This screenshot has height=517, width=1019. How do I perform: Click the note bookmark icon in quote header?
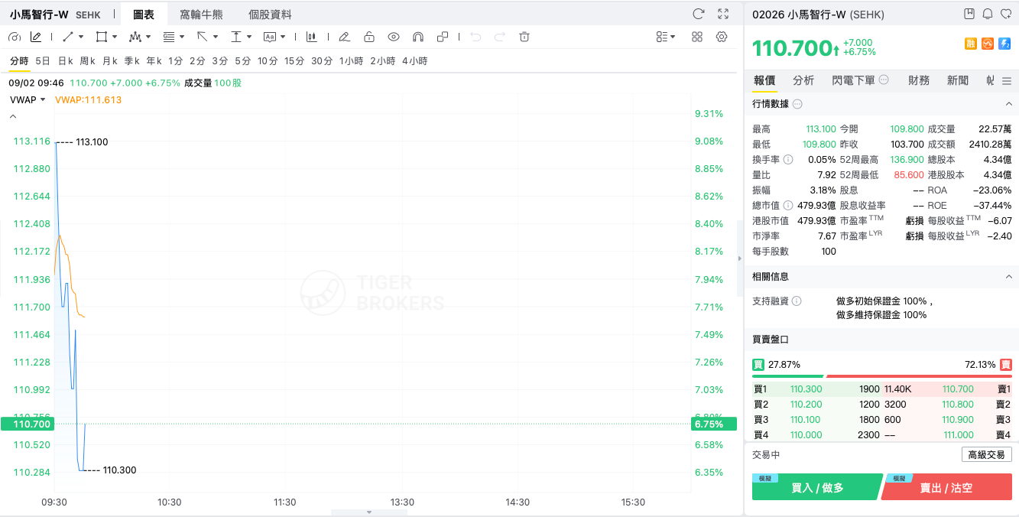[x=969, y=14]
